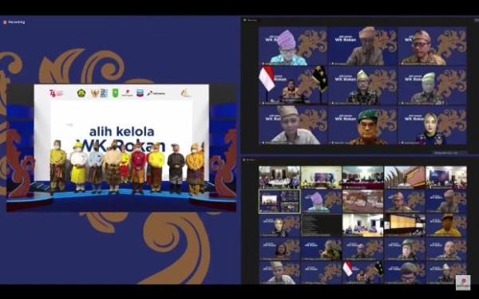
Task: Click the red dot in upper gallery header
Action: tap(245, 20)
